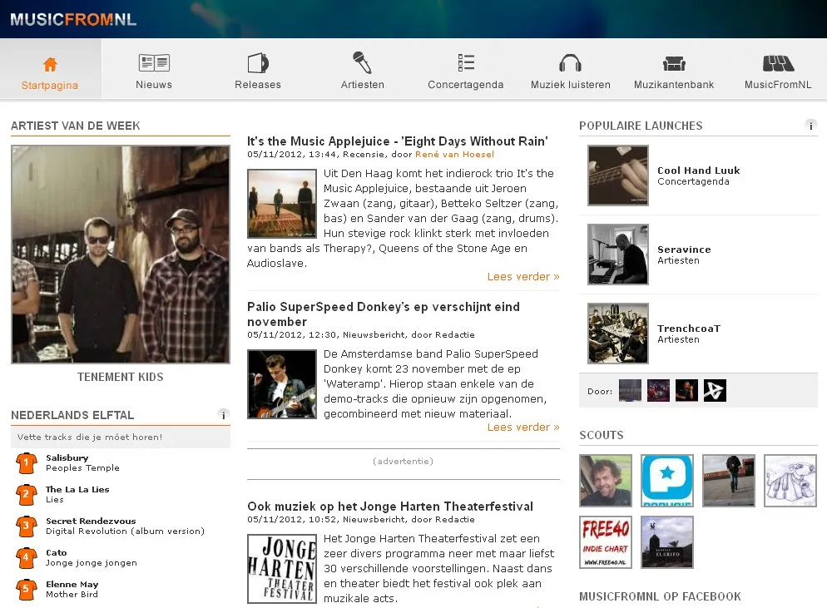Open the Seravince launch thumbnail
The height and width of the screenshot is (608, 827).
coord(617,255)
